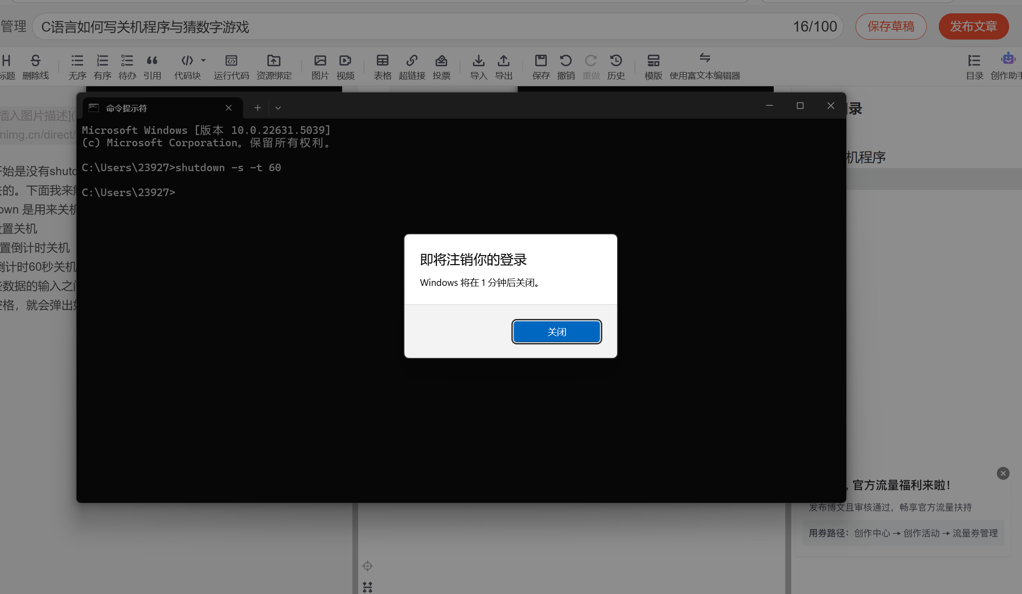
Task: Insert a poll with 投票 icon
Action: (441, 67)
